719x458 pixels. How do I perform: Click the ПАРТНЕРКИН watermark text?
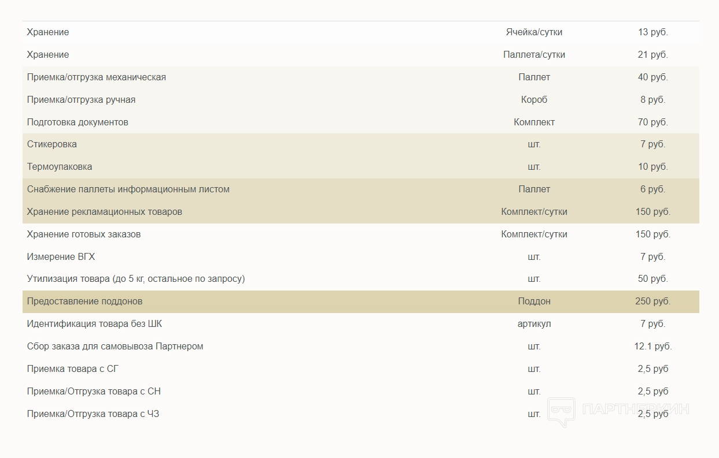pos(635,409)
